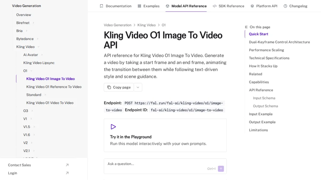
Task: Expand the V2 sidebar group
Action: click(31, 143)
